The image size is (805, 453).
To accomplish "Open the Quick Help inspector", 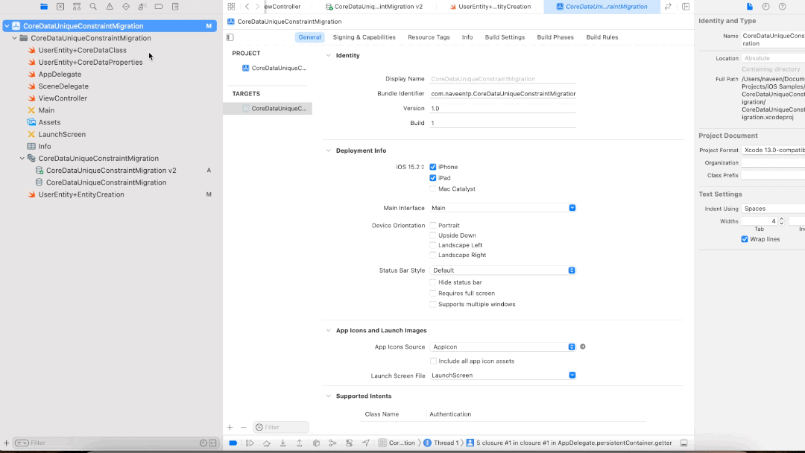I will [x=782, y=7].
